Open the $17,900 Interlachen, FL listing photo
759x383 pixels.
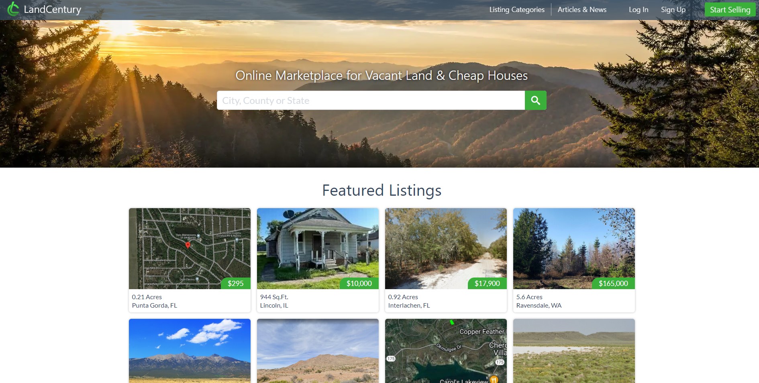point(446,249)
